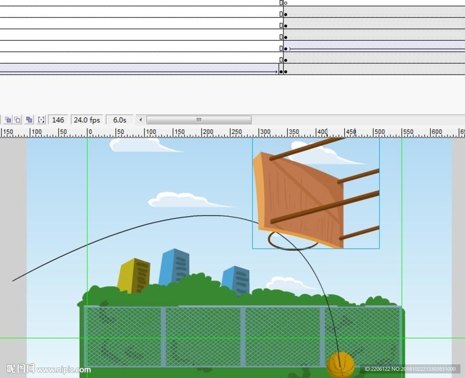Screen dimensions: 465x378
Task: Click the timeline horizontal scrollbar thumb
Action: (x=198, y=120)
